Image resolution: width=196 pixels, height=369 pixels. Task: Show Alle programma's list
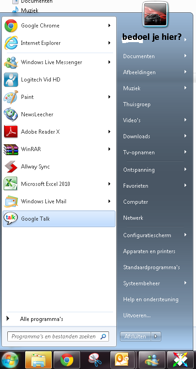41,319
